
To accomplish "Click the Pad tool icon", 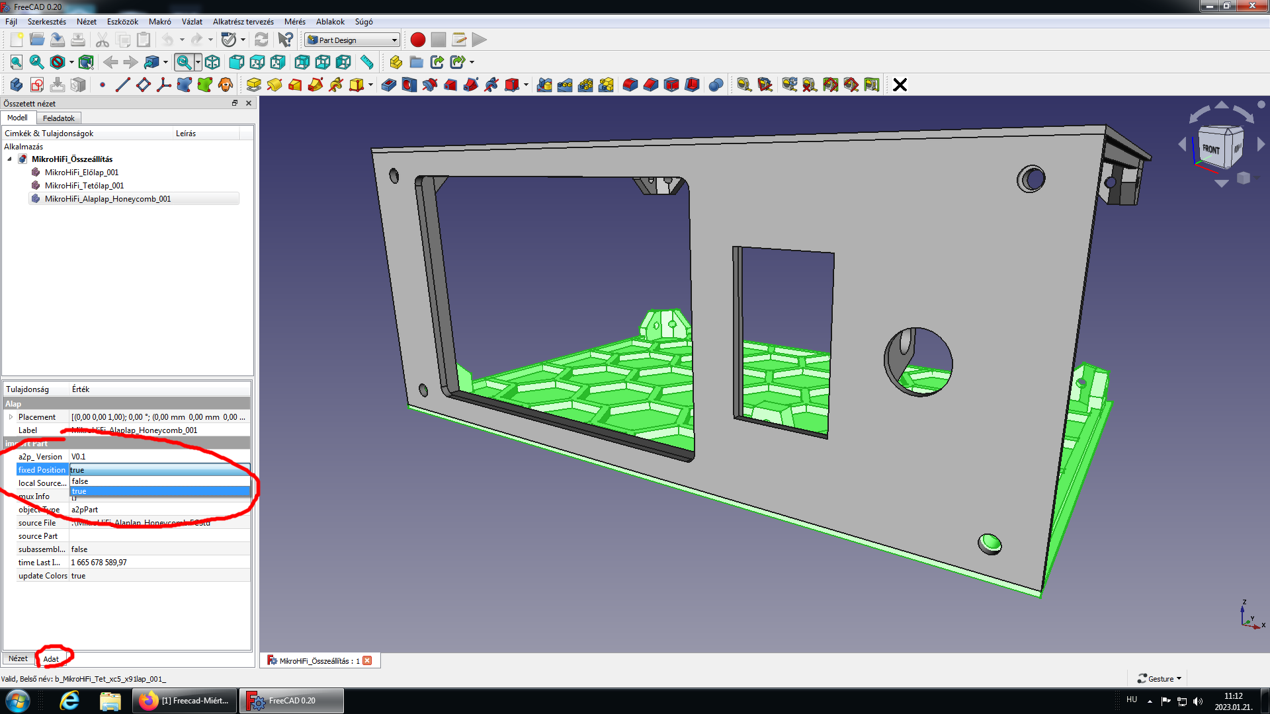I will tap(254, 85).
